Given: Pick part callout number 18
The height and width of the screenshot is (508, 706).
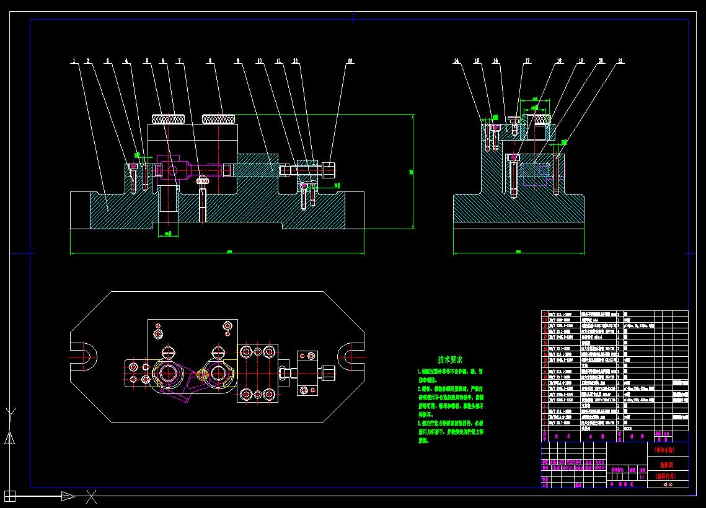Looking at the screenshot, I should pyautogui.click(x=559, y=61).
